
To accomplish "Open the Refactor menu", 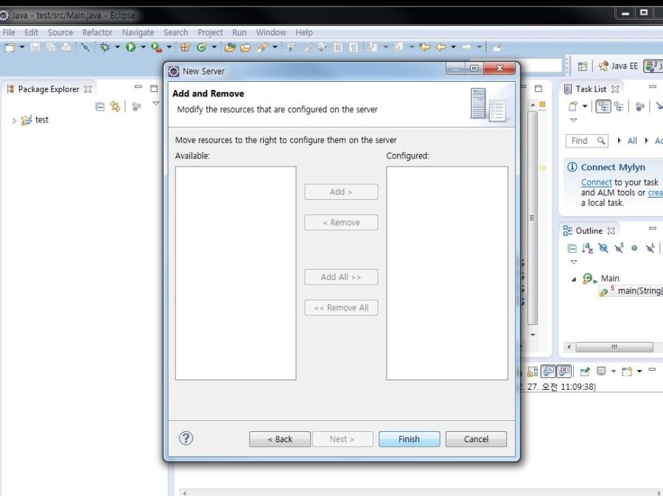I will (97, 32).
